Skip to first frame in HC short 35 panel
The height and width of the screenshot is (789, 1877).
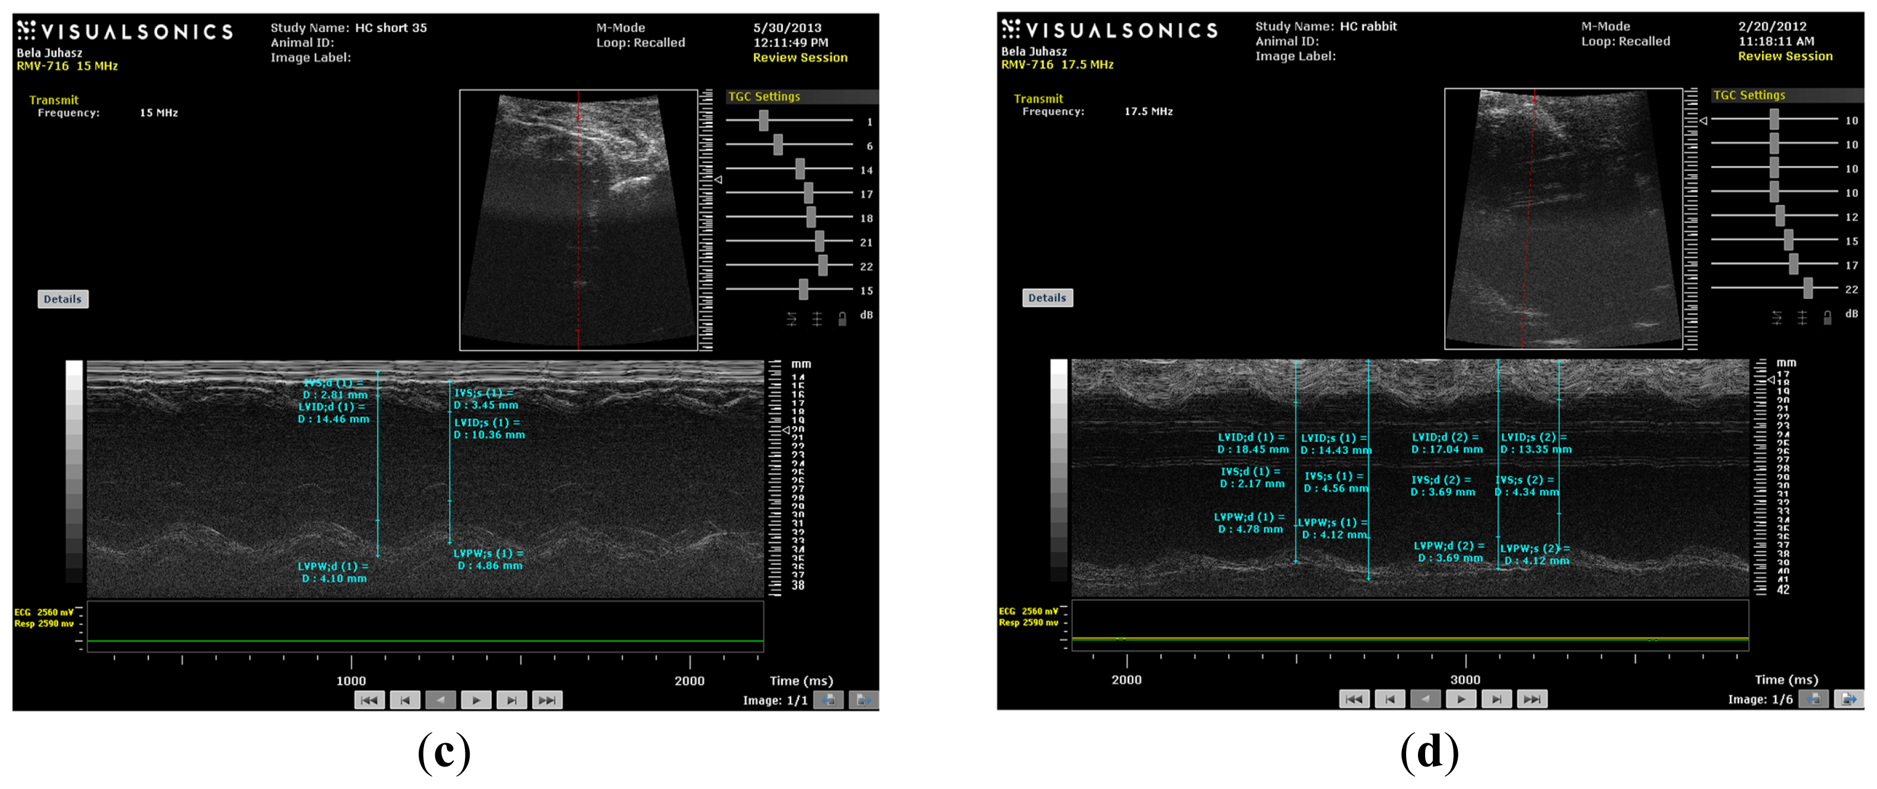[369, 700]
